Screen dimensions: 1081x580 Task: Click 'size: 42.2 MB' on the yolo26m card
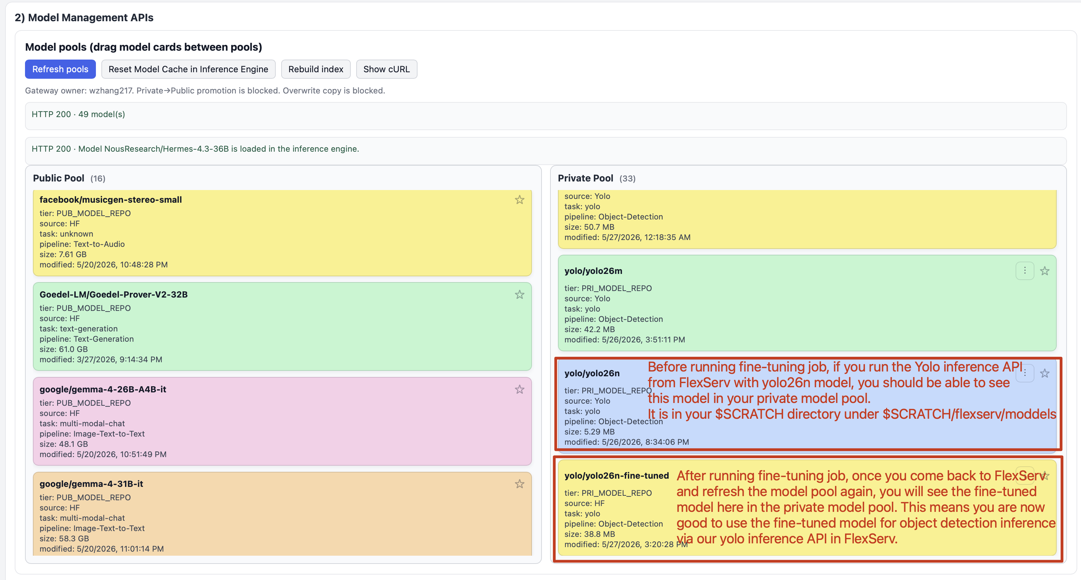pyautogui.click(x=589, y=329)
